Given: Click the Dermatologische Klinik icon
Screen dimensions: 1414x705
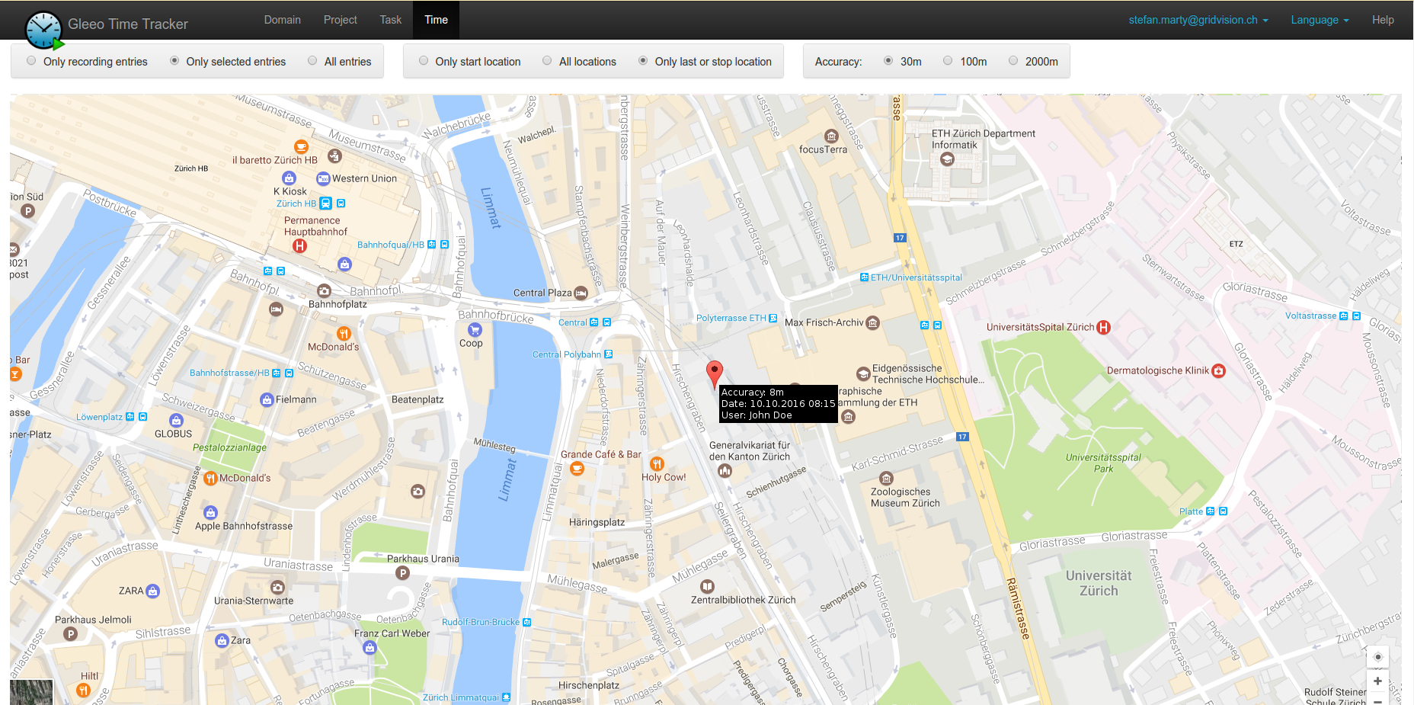Looking at the screenshot, I should pos(1218,371).
